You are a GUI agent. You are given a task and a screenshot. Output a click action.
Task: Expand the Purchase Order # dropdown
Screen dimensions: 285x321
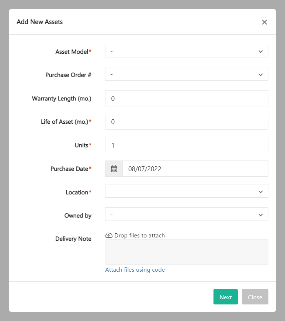[187, 75]
